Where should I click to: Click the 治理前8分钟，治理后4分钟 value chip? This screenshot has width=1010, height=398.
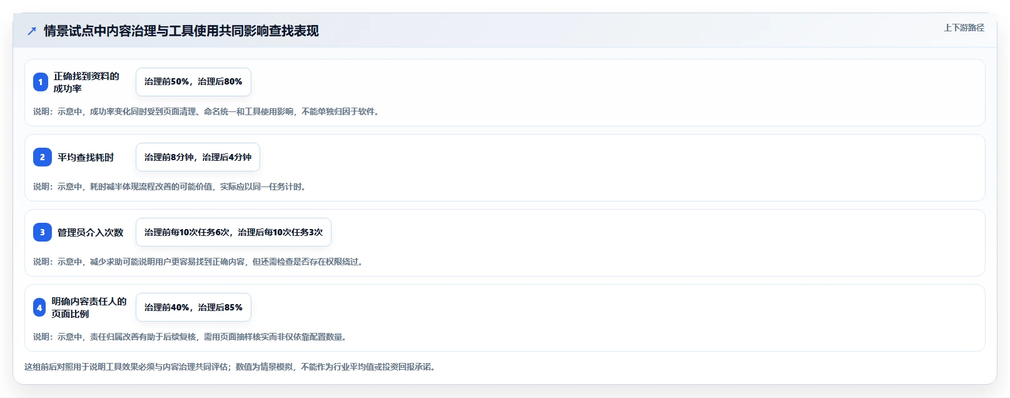coord(198,157)
